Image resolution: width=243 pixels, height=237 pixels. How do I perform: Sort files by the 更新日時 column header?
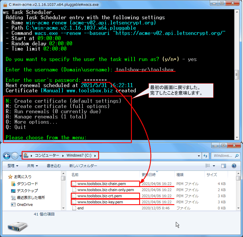click(x=149, y=175)
